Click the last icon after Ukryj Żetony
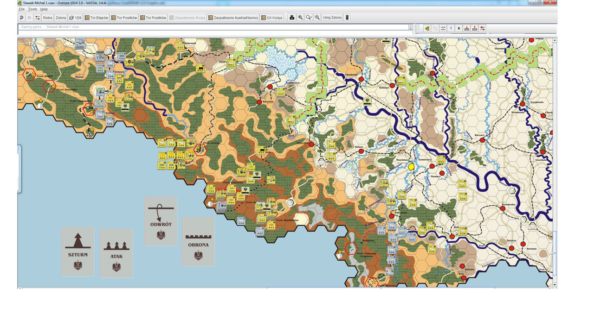This screenshot has width=594, height=321. point(347,18)
